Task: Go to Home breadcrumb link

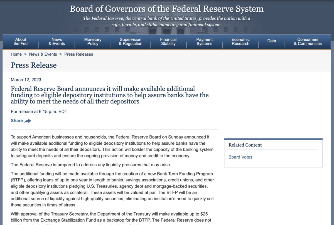Action: [16, 54]
